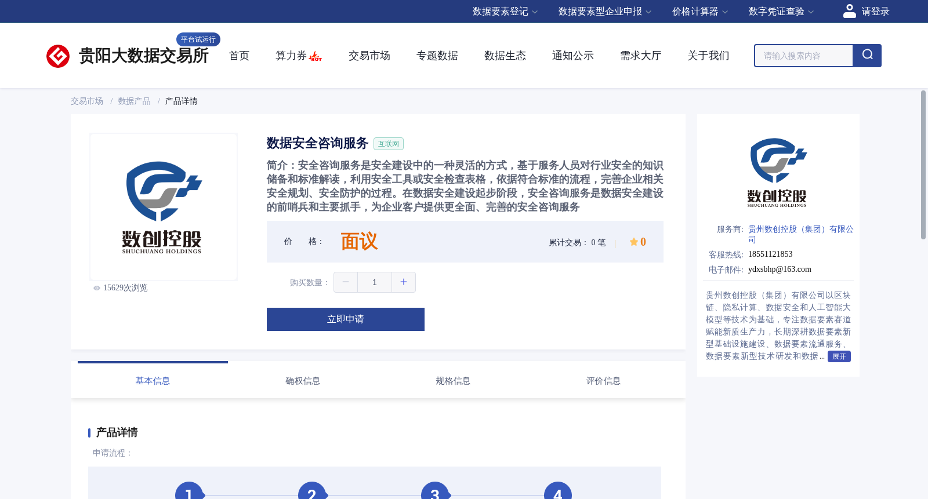
Task: Click the search magnifier button
Action: pos(867,56)
